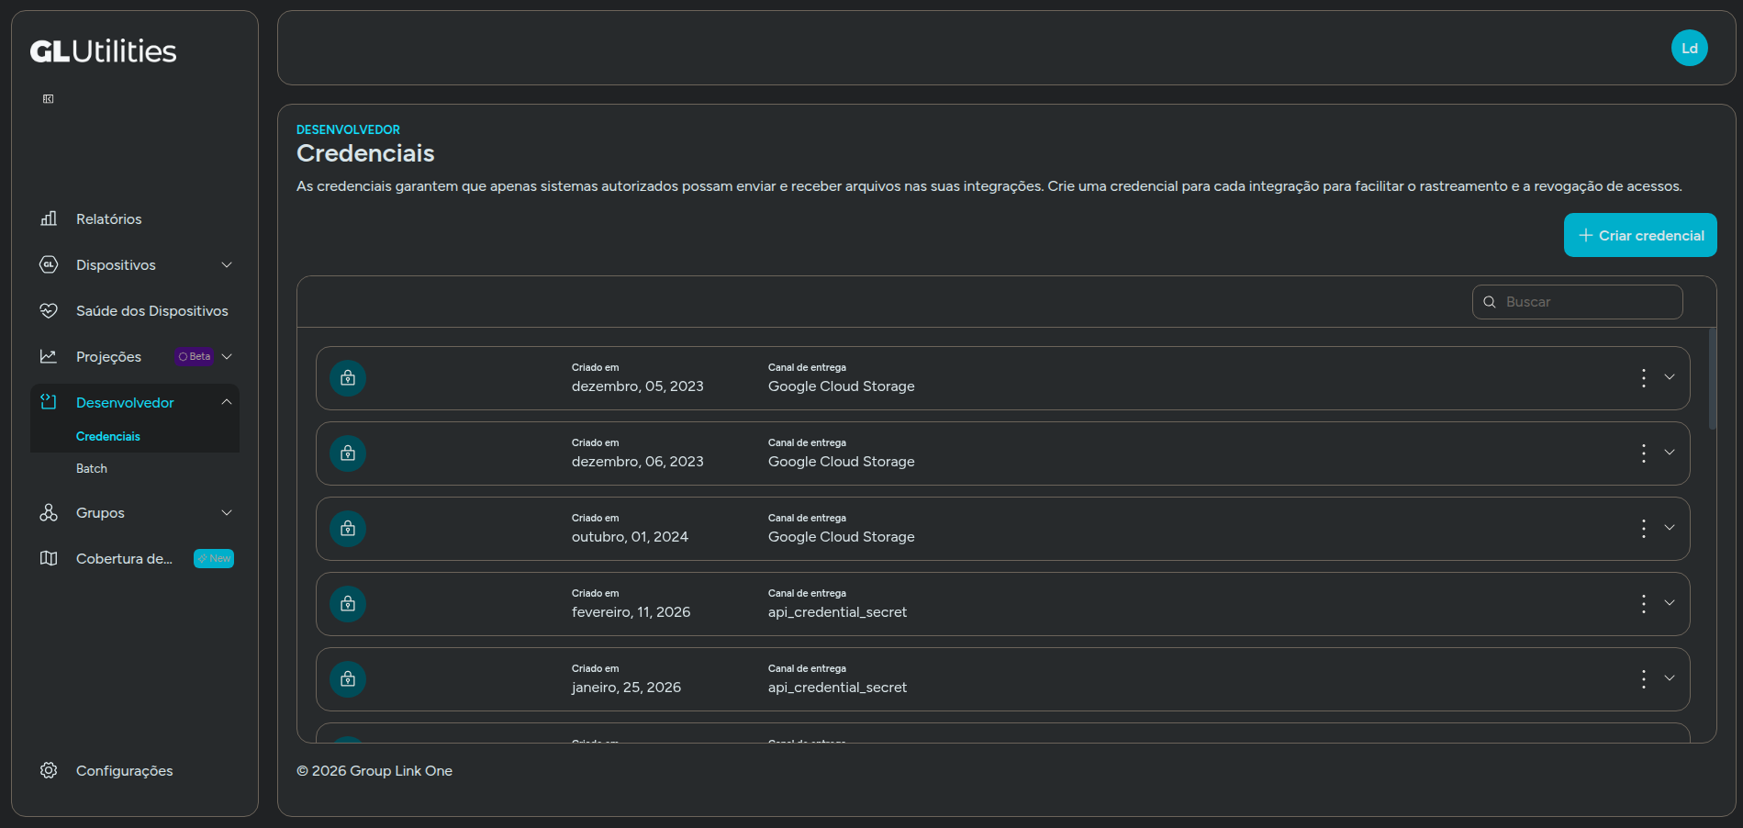Open the Ld user avatar menu
This screenshot has height=828, width=1743.
(1689, 48)
